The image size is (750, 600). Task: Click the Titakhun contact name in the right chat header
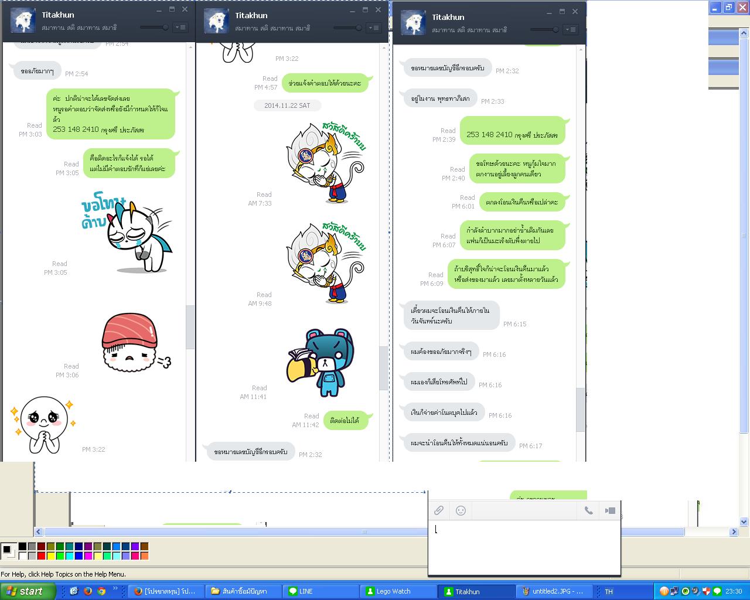448,17
